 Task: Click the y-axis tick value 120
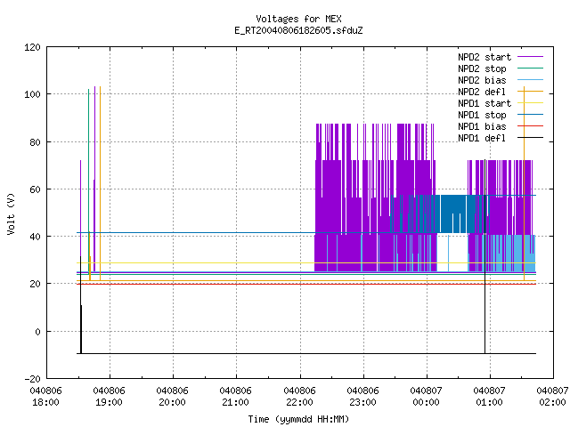pos(32,47)
